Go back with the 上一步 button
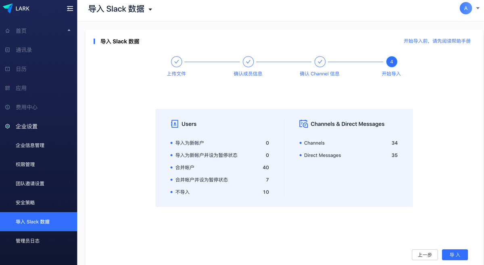 point(425,255)
